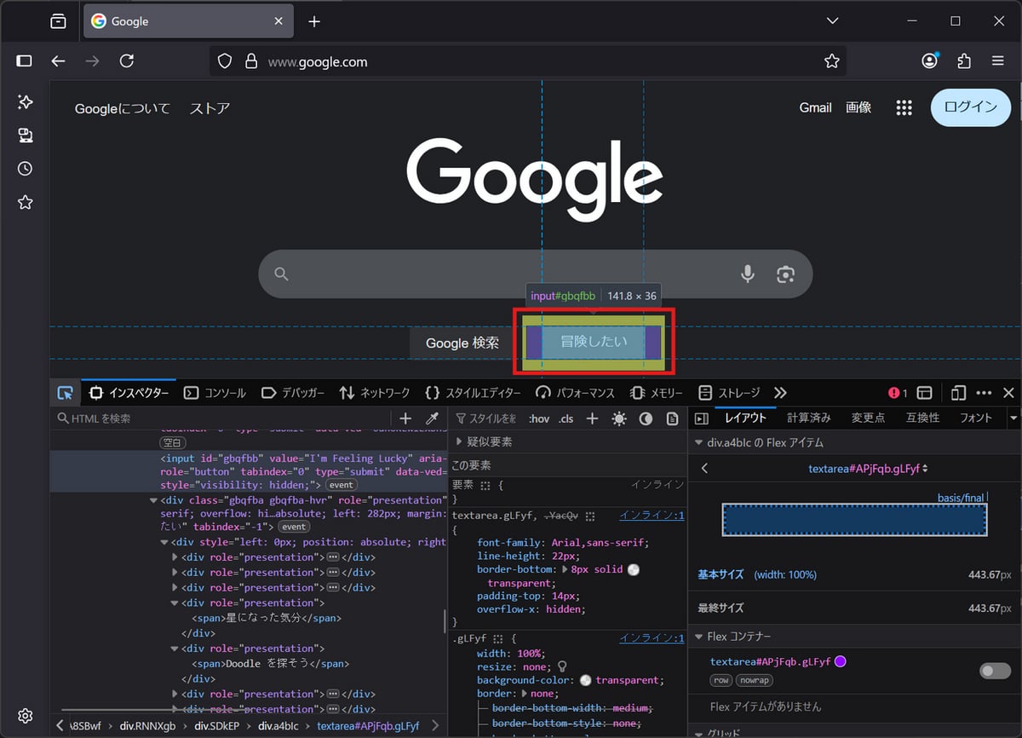This screenshot has width=1022, height=738.
Task: Open synced tabs in browser sidebar
Action: 25,135
